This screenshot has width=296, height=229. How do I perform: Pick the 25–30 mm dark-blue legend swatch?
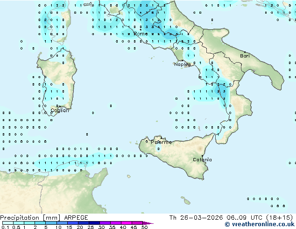(94, 223)
